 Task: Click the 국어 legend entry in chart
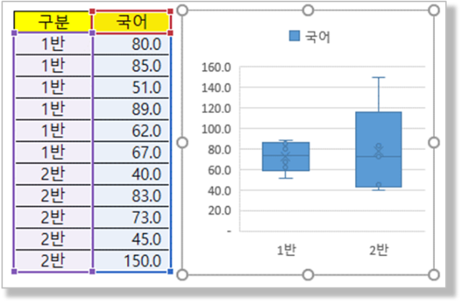(x=310, y=36)
